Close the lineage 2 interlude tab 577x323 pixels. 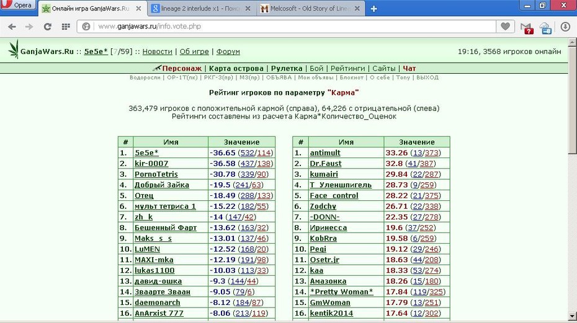(248, 9)
